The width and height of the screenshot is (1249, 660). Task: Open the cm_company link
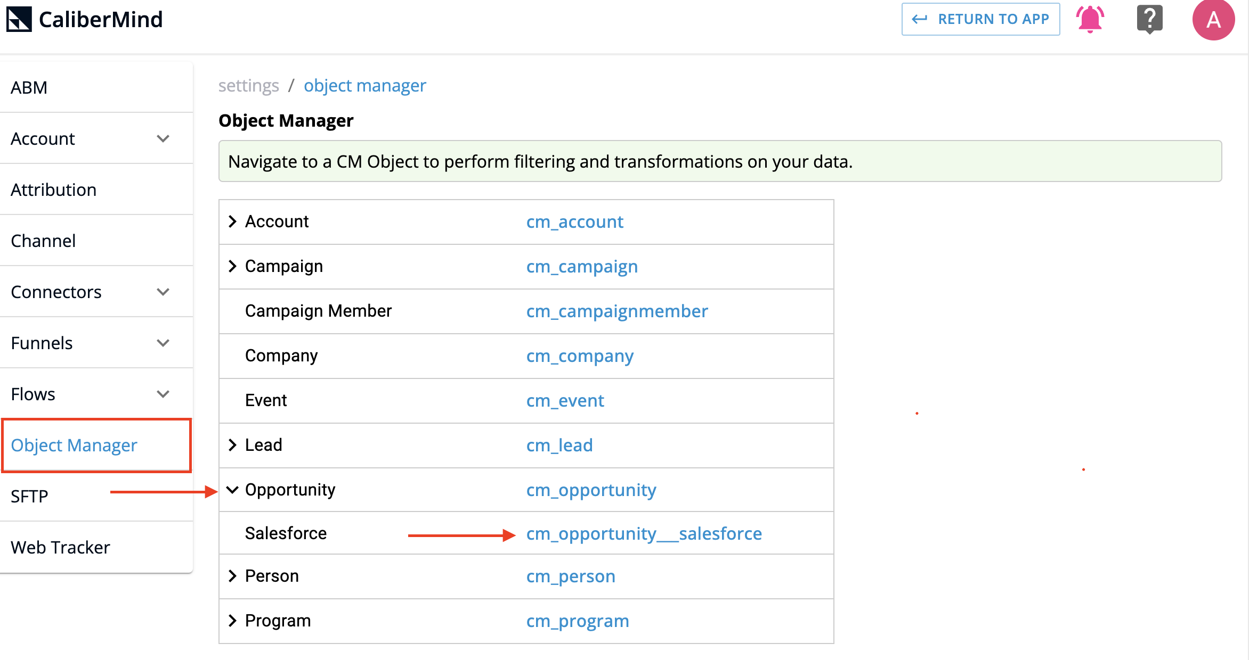pyautogui.click(x=580, y=356)
